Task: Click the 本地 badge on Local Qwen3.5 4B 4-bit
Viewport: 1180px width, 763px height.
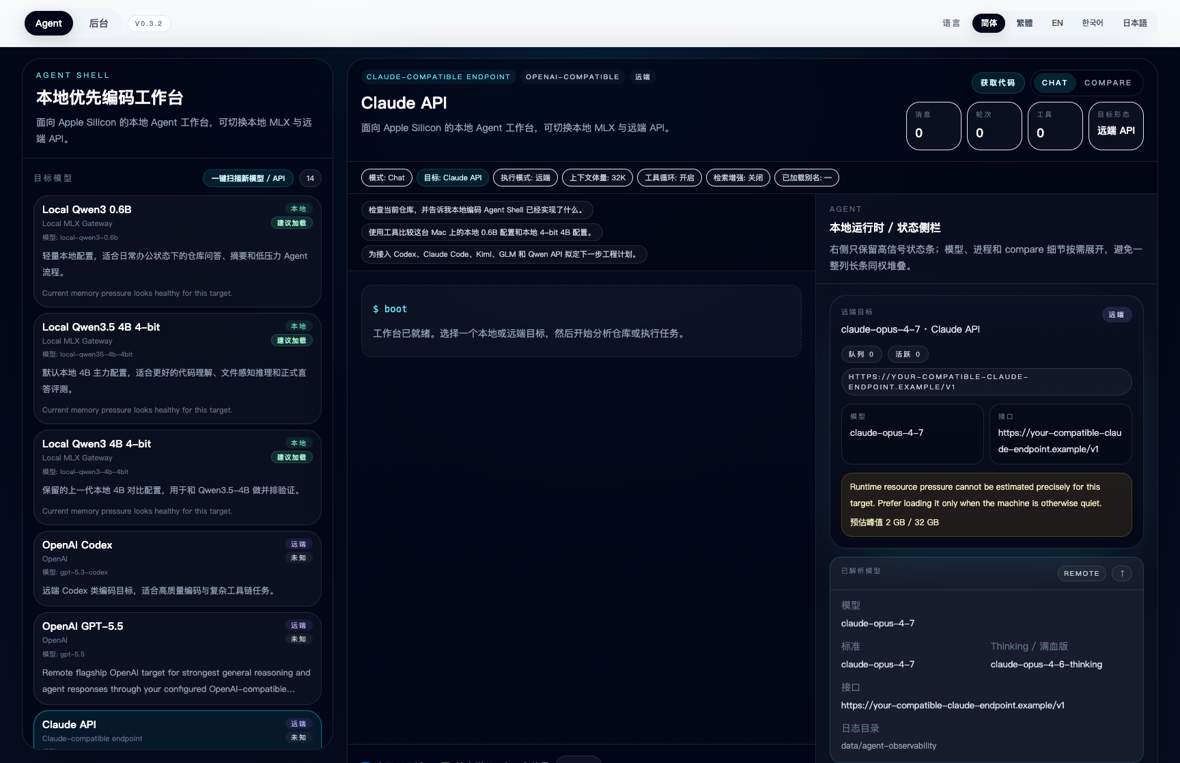Action: (x=298, y=327)
